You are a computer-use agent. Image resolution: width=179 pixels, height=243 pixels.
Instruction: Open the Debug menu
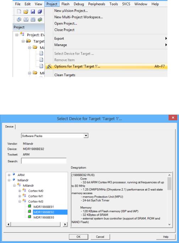(x=79, y=4)
